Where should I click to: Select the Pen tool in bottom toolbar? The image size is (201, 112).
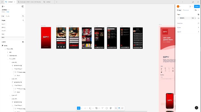[96, 108]
